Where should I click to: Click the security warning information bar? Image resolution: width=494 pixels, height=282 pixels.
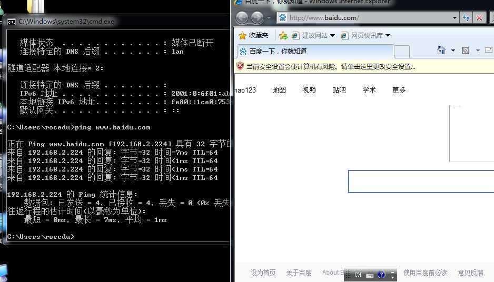364,66
